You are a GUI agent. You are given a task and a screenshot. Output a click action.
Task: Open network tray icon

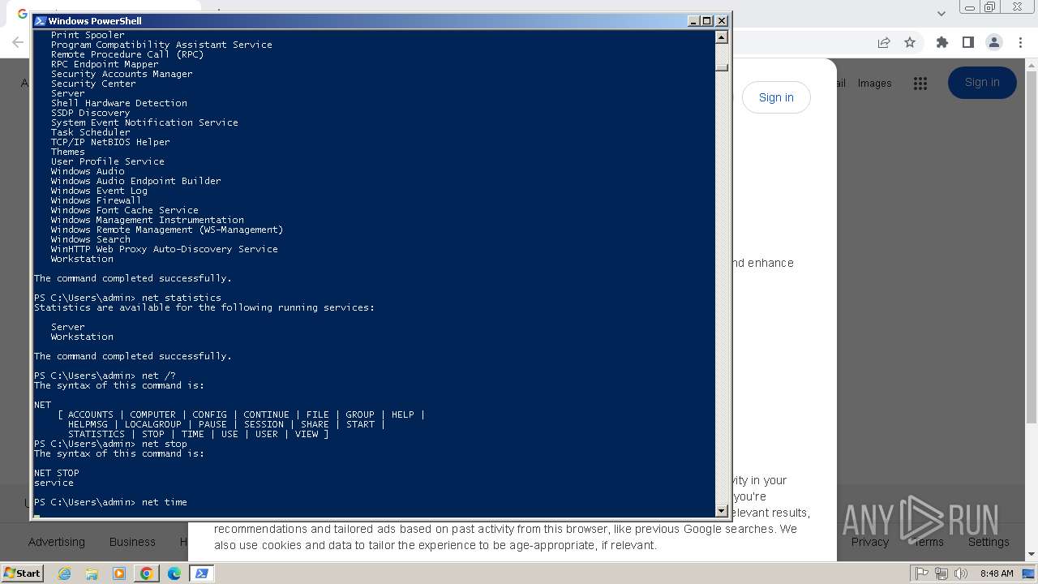(x=941, y=573)
